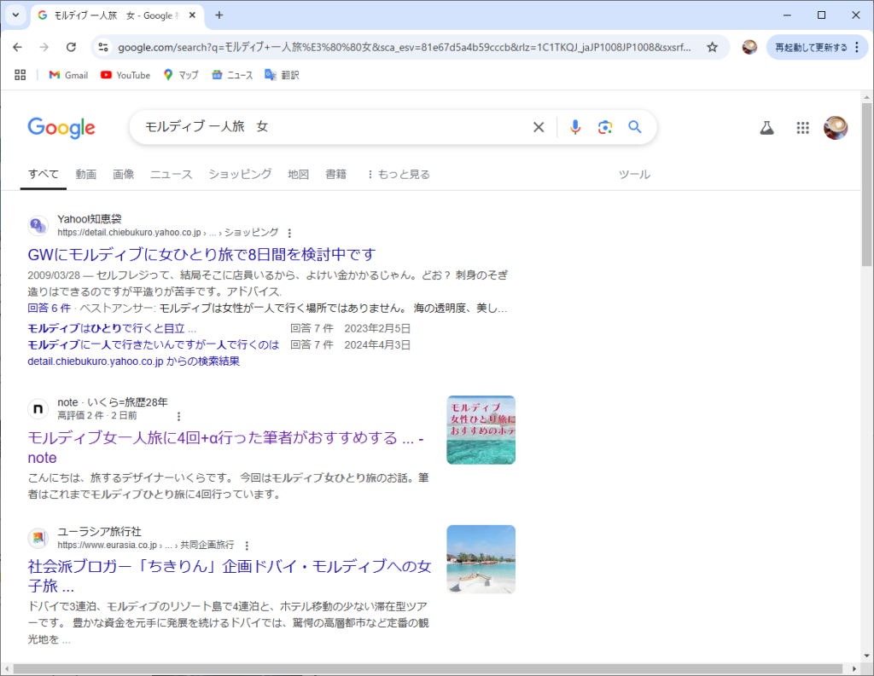
Task: Open Gmail bookmark in bookmarks bar
Action: click(x=68, y=75)
